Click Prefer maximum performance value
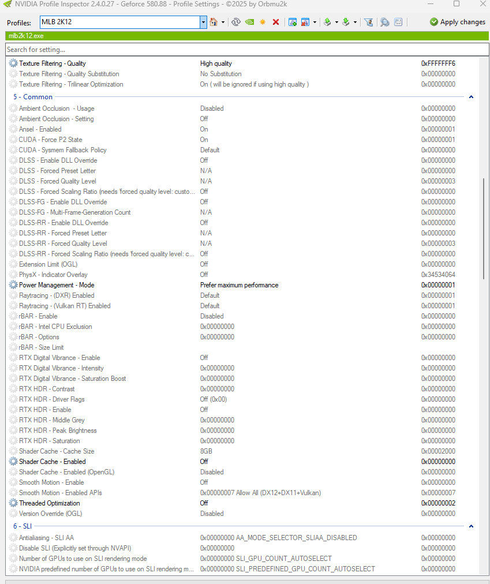 click(x=239, y=285)
